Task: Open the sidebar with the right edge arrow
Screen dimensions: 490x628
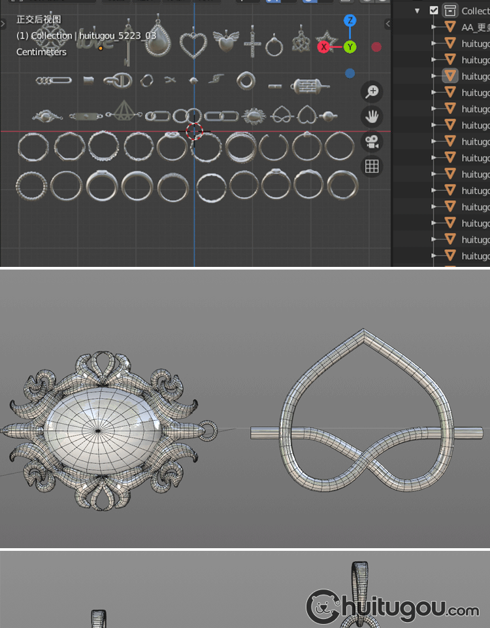Action: [387, 24]
